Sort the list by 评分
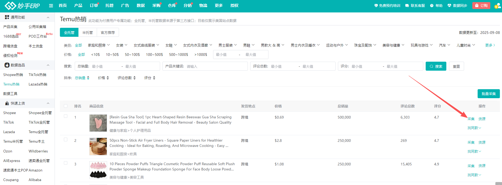The height and width of the screenshot is (185, 502). click(150, 78)
